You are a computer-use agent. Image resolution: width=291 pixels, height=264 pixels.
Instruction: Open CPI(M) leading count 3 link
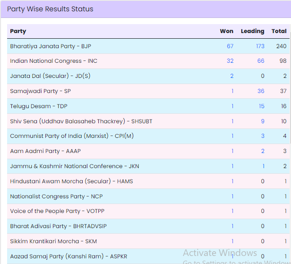[263, 136]
